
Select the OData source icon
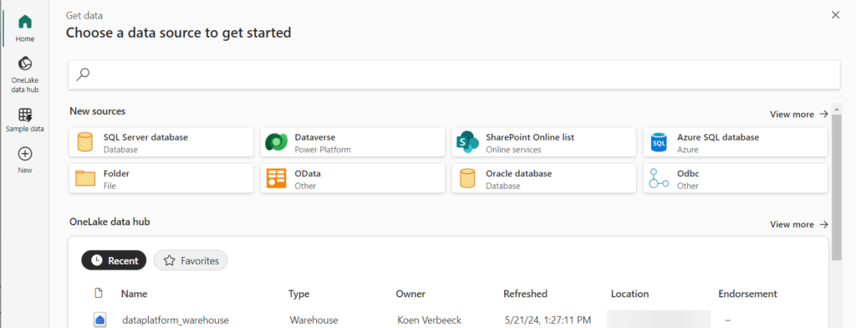point(276,179)
